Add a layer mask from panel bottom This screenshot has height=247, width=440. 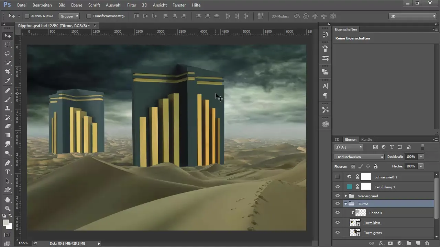click(390, 243)
